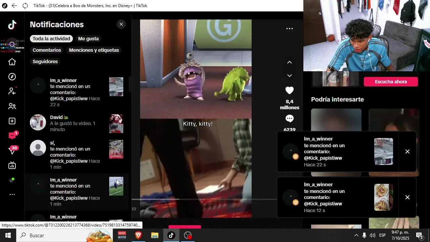
Task: Reload the page with the refresh icon
Action: pos(25,6)
